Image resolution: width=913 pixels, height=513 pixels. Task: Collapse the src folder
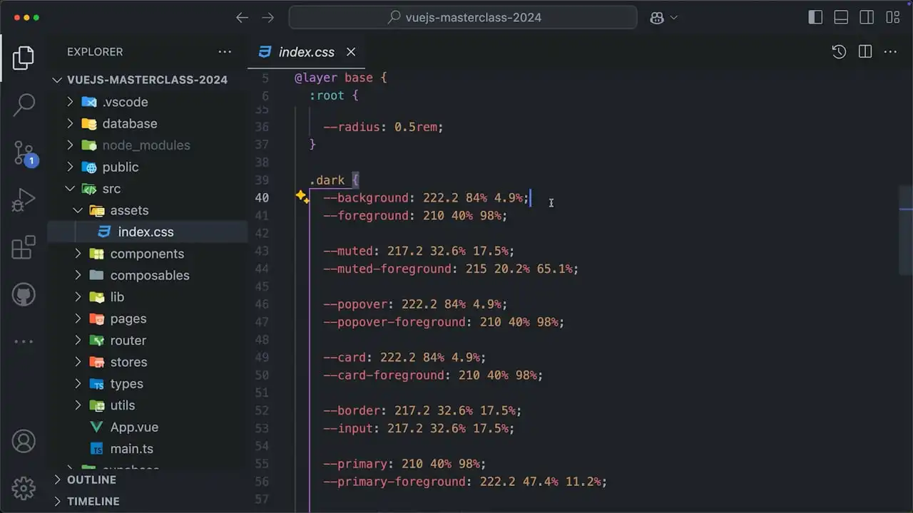pyautogui.click(x=148, y=189)
